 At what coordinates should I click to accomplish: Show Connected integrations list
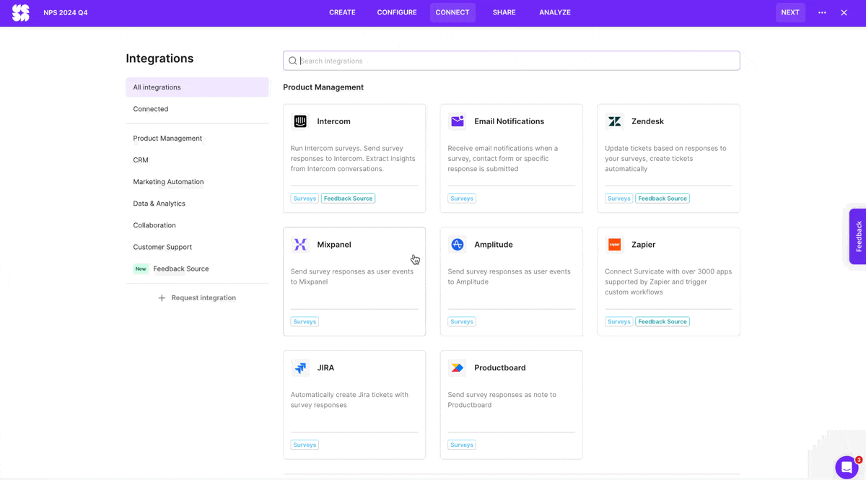point(151,109)
